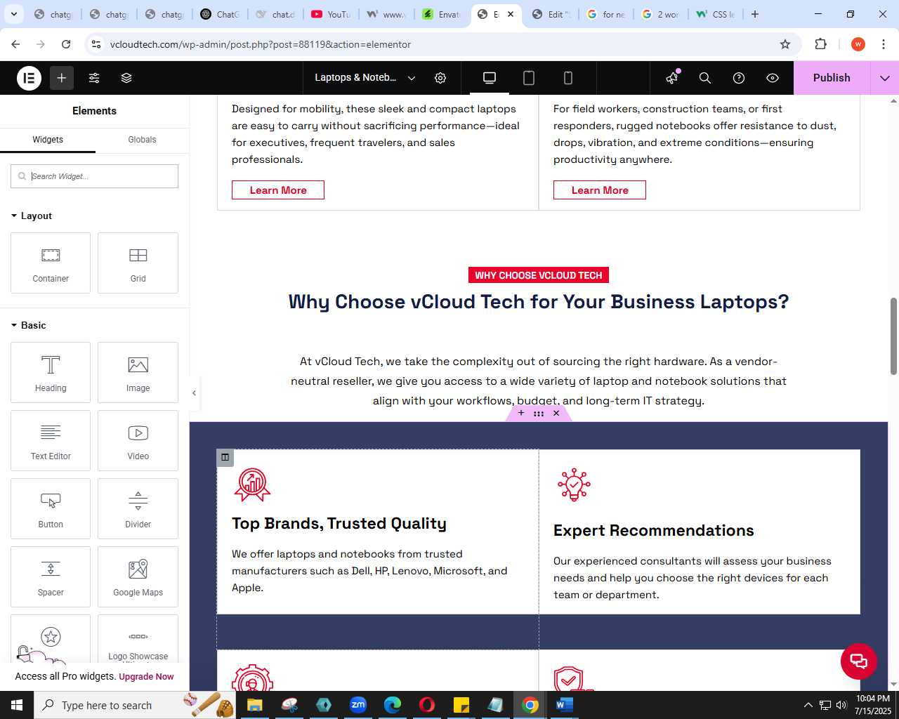The width and height of the screenshot is (899, 719).
Task: Click the Add Element plus button
Action: click(62, 78)
